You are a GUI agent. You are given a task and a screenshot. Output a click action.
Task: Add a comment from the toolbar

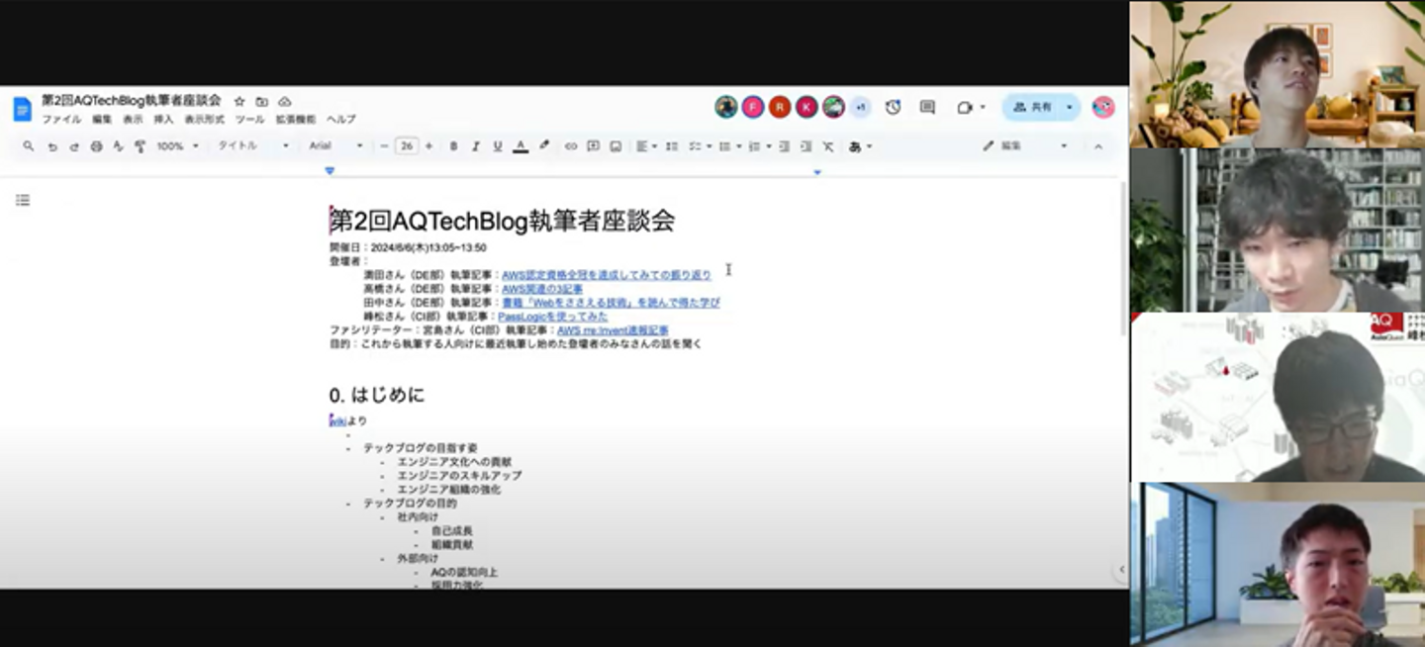coord(593,146)
